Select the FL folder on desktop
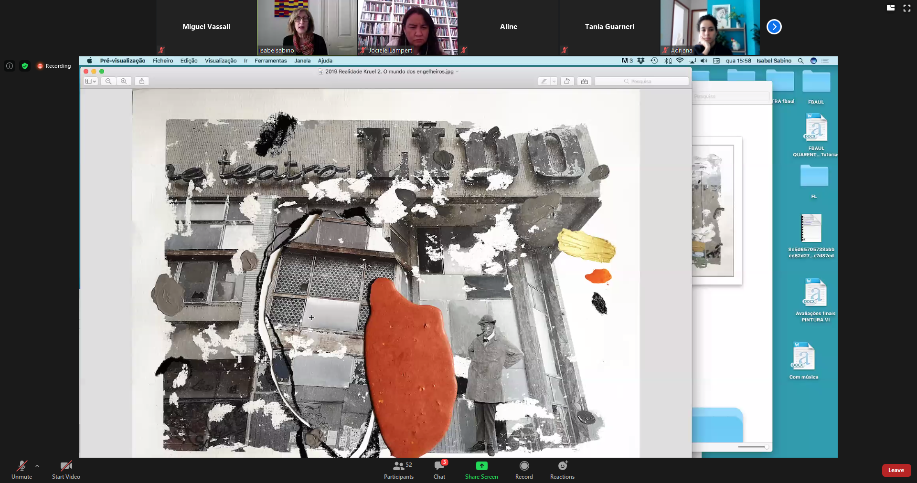Image resolution: width=917 pixels, height=483 pixels. (814, 181)
